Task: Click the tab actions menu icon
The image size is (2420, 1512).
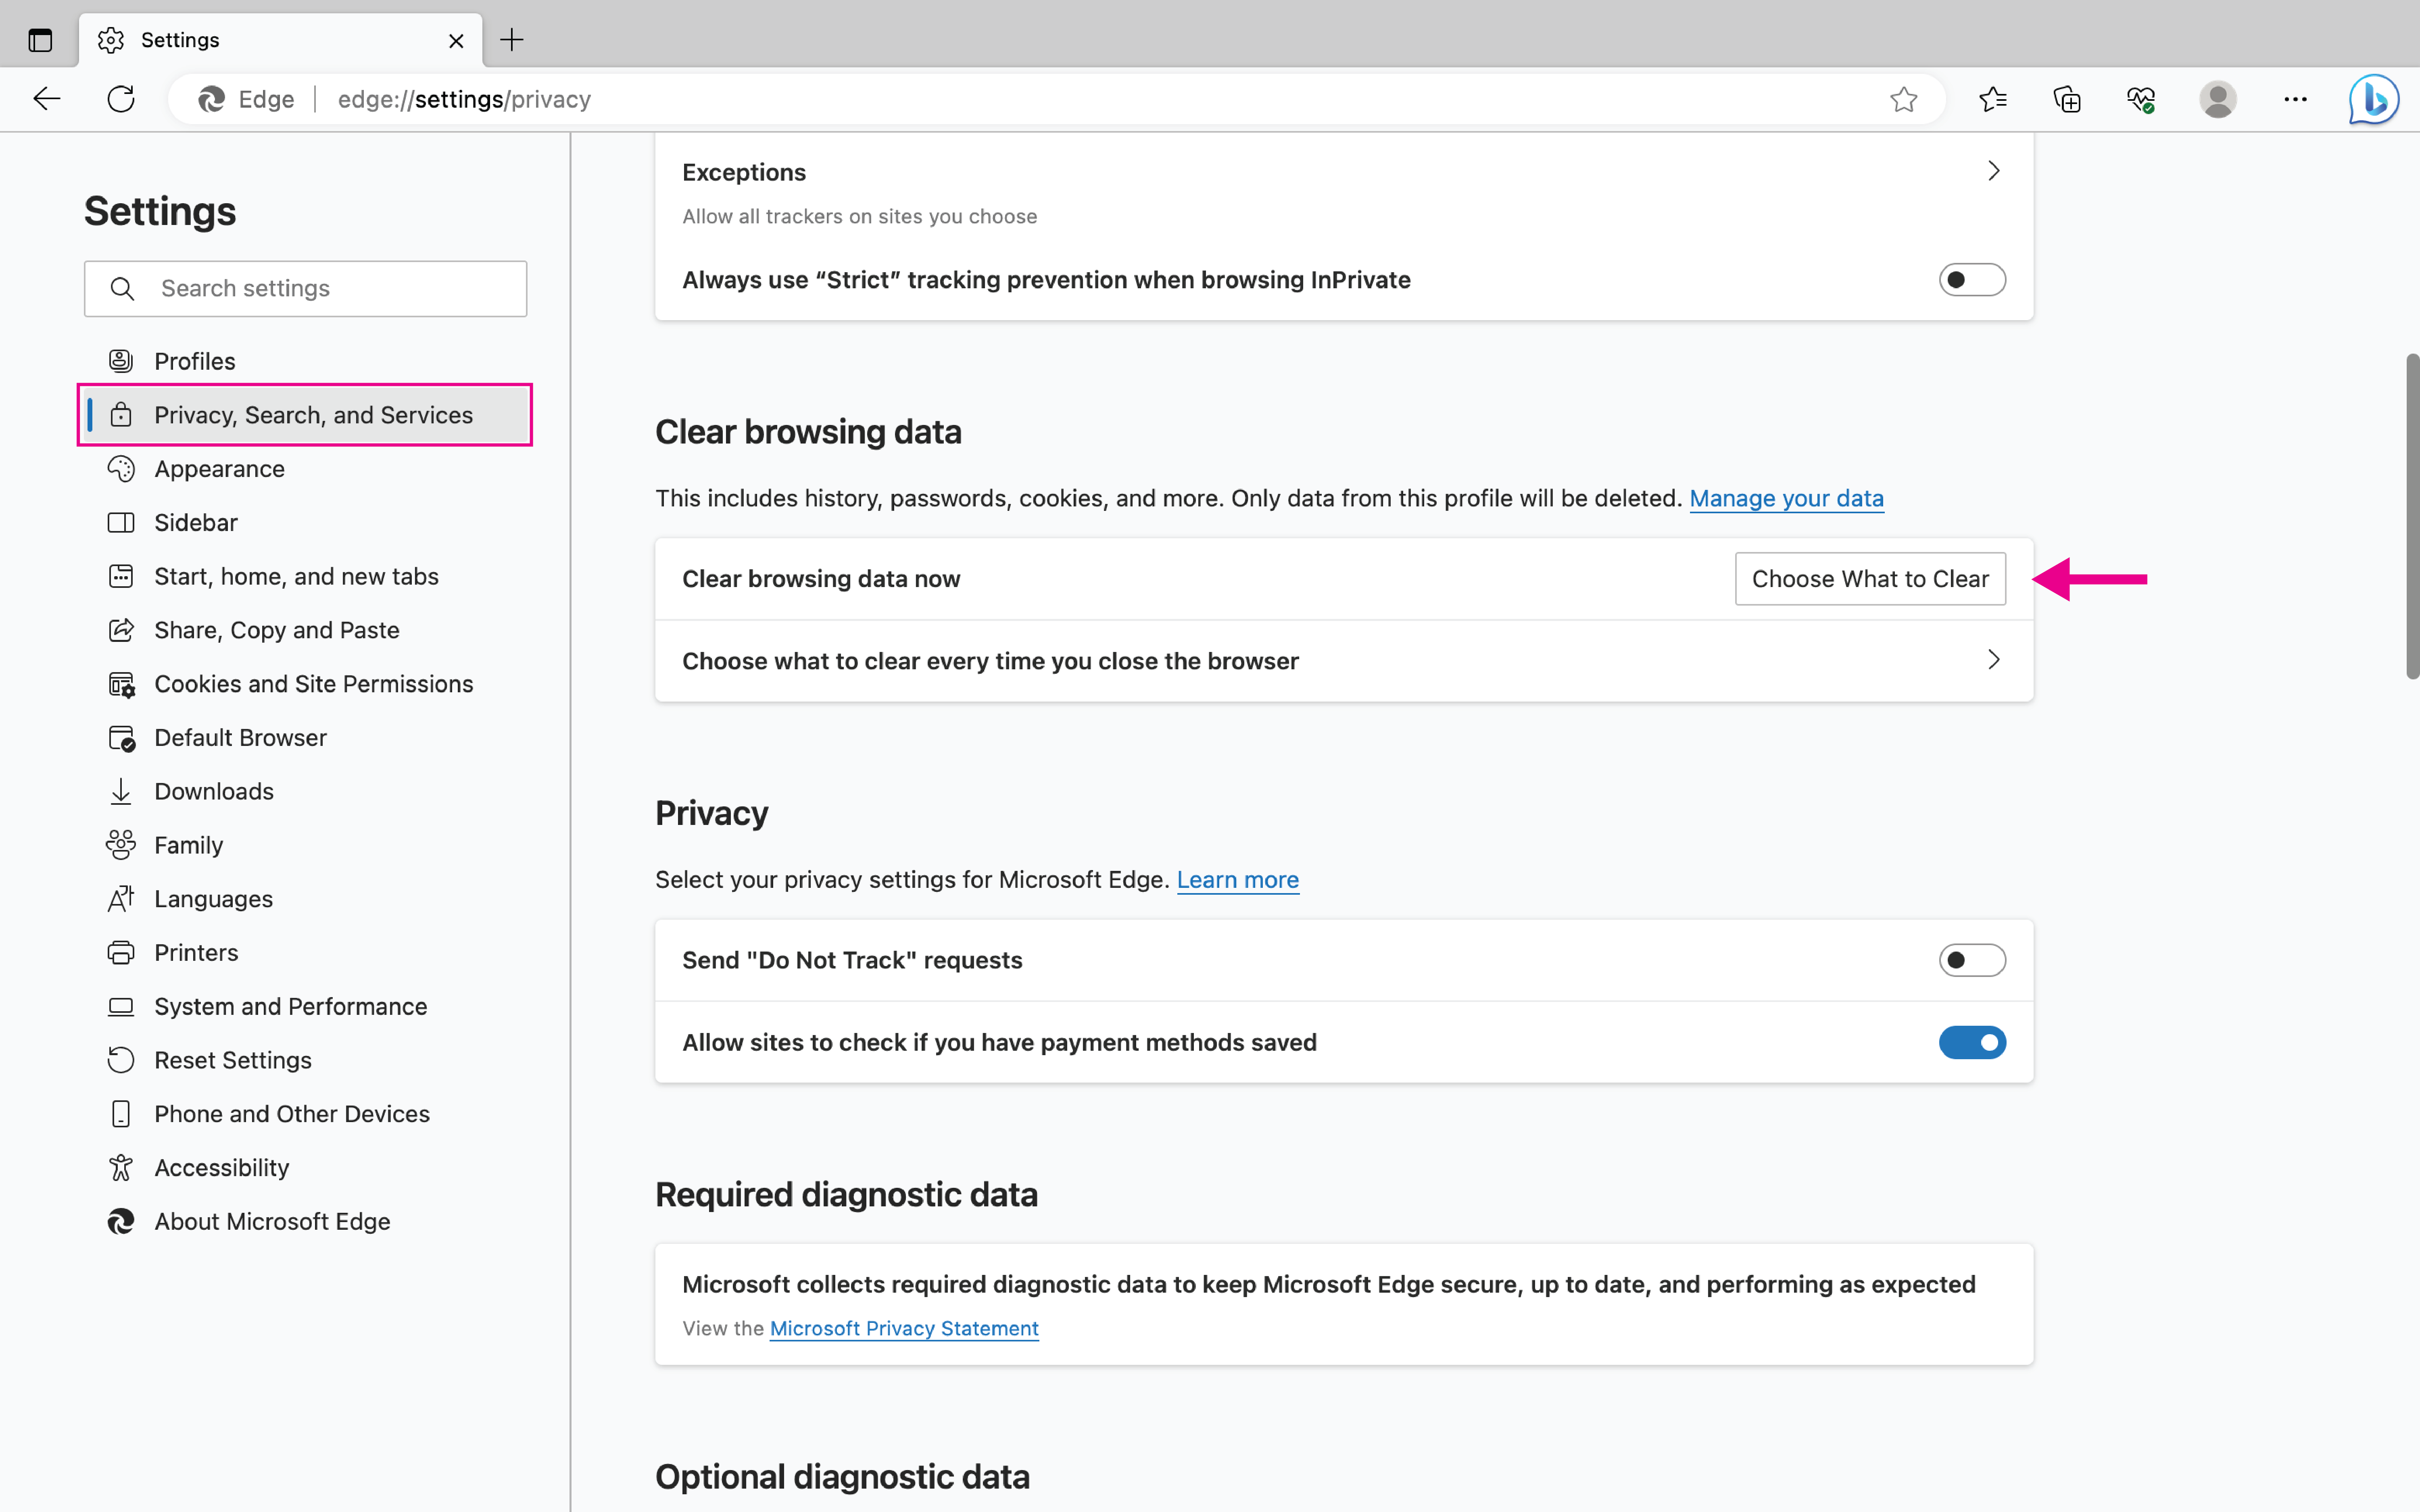Action: click(40, 40)
